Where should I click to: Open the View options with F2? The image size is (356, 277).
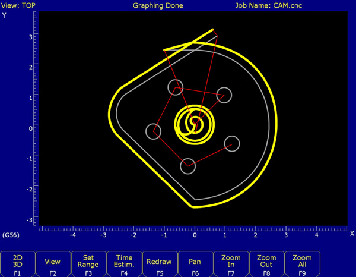(x=53, y=265)
